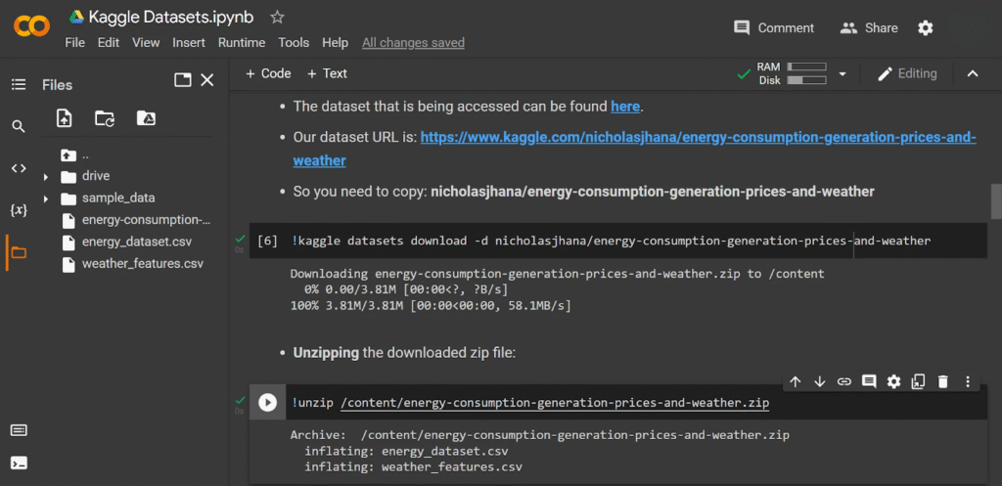Click the notebook vertical scrollbar

[995, 201]
